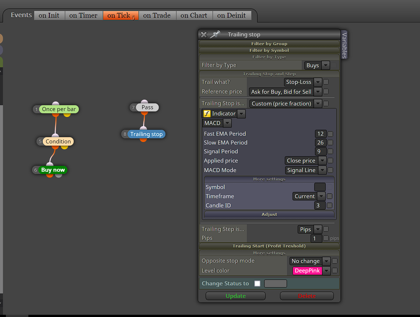The image size is (420, 317).
Task: Open the Level color DeepPink picker
Action: click(x=311, y=271)
